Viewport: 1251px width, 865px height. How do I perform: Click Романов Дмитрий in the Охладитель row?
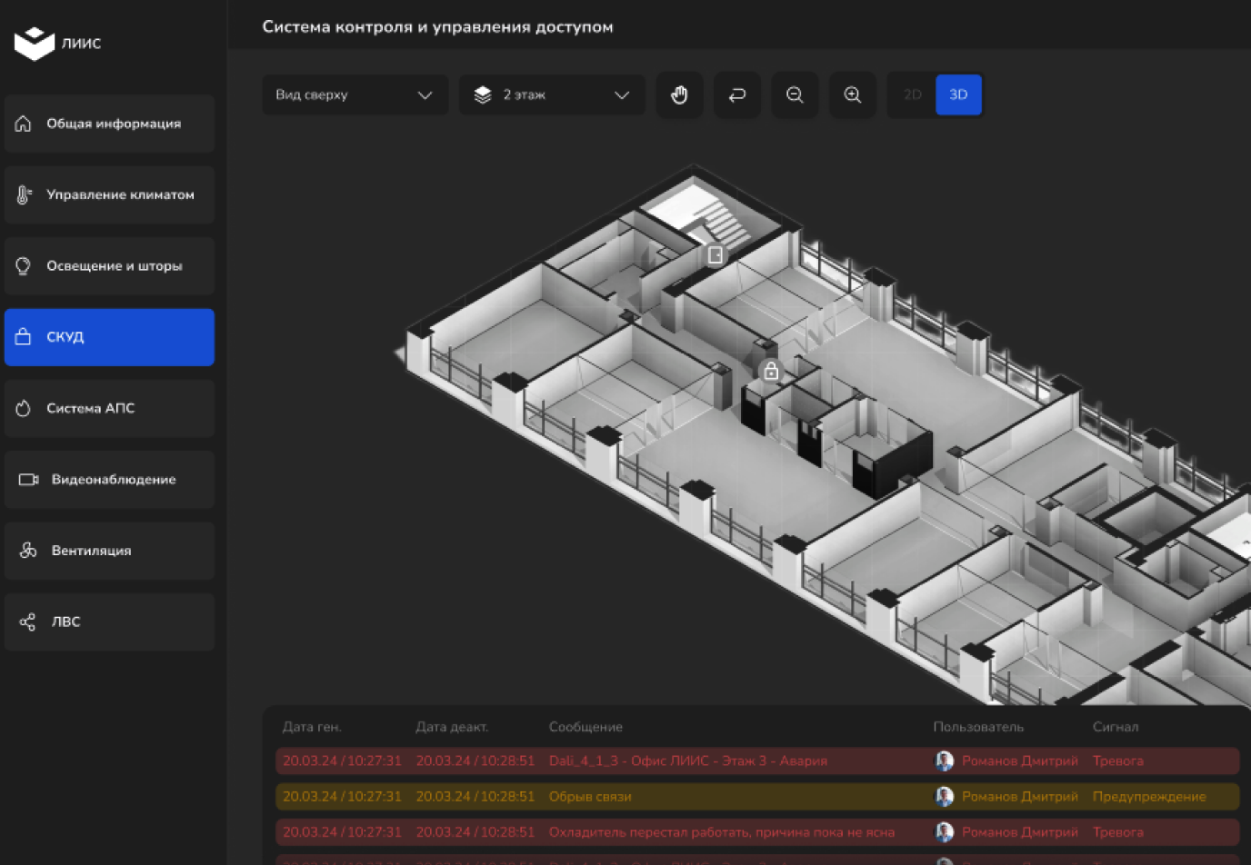point(1020,832)
